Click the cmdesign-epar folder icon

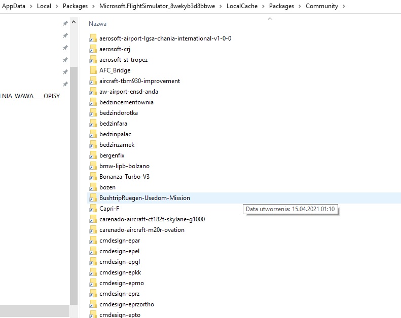pos(93,241)
